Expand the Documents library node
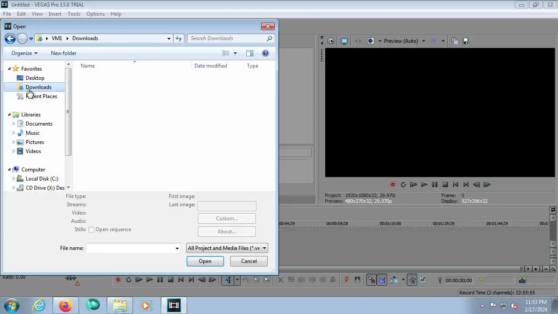This screenshot has width=558, height=314. [x=14, y=124]
